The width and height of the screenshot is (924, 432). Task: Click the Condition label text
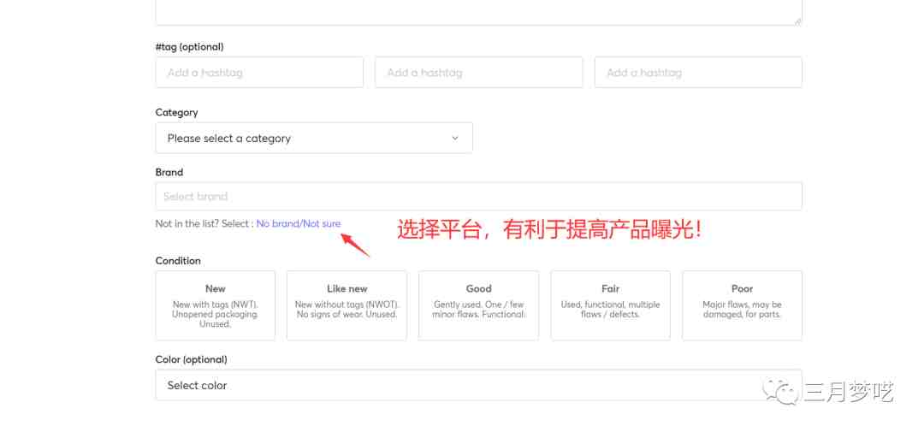tap(178, 261)
